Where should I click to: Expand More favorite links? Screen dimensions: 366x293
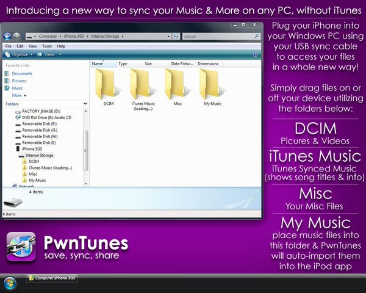pyautogui.click(x=18, y=95)
